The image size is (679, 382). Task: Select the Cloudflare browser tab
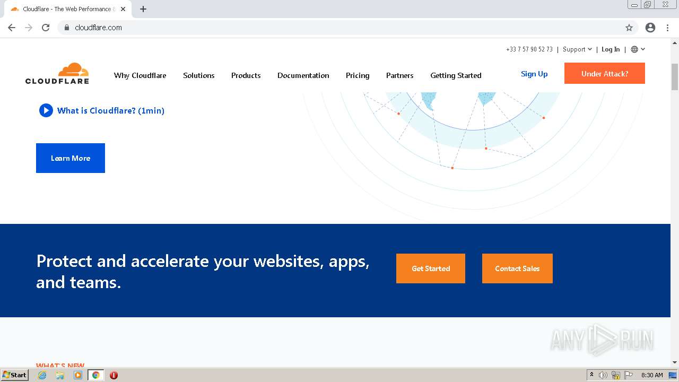pyautogui.click(x=68, y=9)
